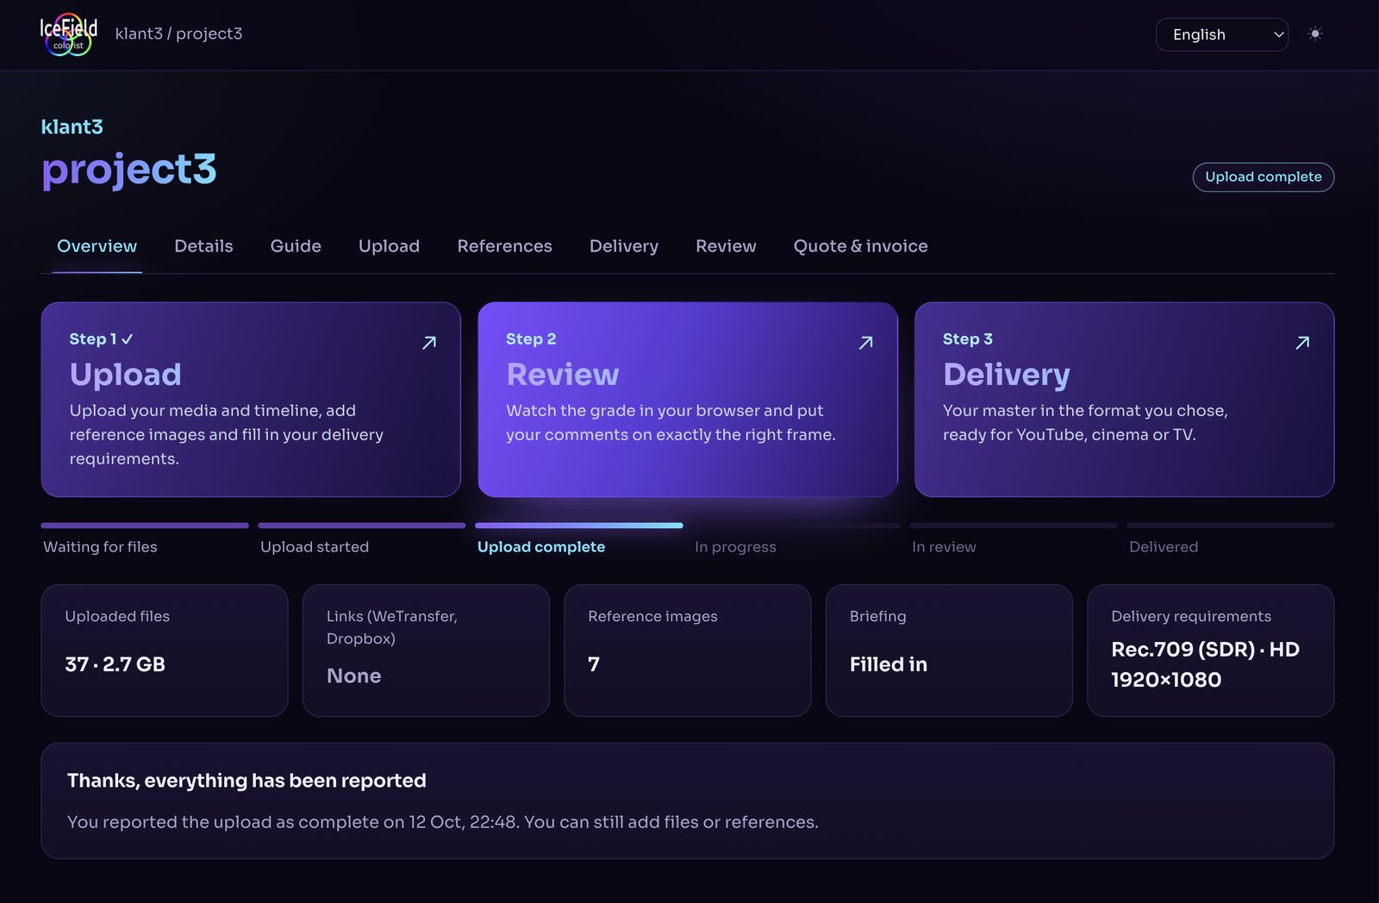Toggle the light/dark theme sun icon
Screen dimensions: 1379x903
click(1314, 34)
